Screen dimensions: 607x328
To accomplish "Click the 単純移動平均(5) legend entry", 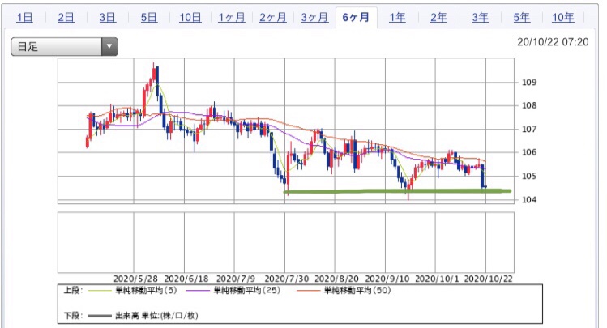I will (146, 291).
